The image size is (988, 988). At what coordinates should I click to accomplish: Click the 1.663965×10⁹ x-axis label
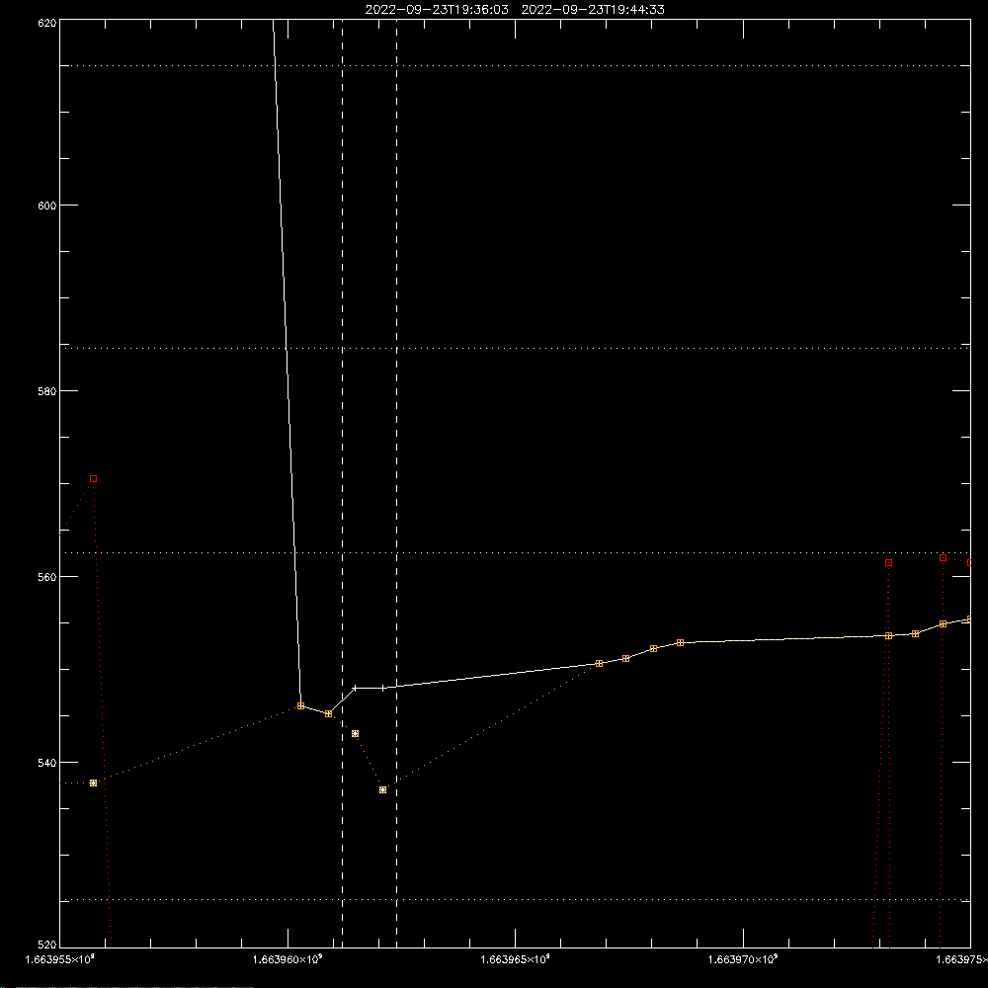[x=516, y=959]
